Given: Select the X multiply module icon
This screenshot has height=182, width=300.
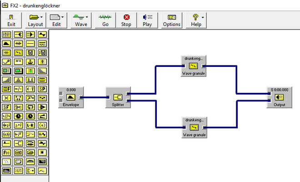Looking at the screenshot, I should [x=6, y=98].
